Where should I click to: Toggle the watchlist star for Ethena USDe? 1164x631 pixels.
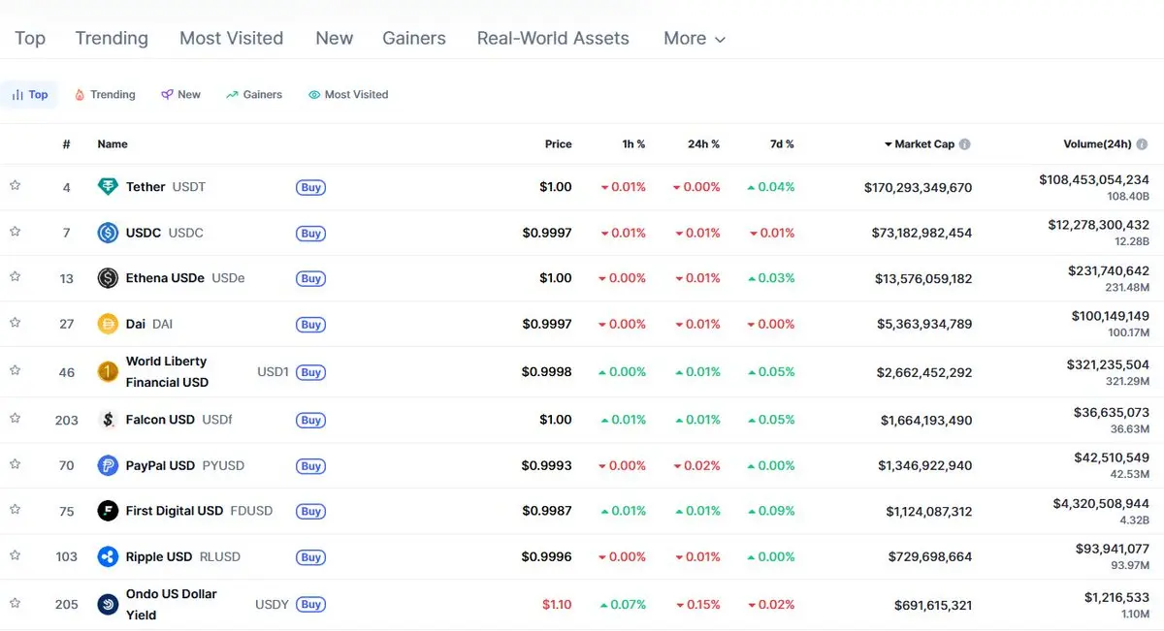(16, 276)
